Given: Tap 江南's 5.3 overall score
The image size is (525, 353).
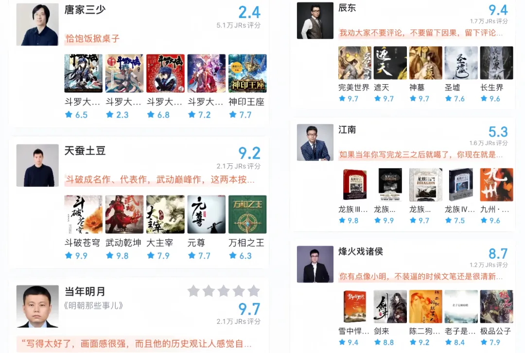Looking at the screenshot, I should click(x=498, y=132).
